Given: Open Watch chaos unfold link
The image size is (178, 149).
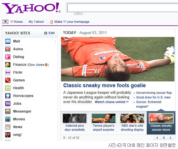Looking at the screenshot, I should [111, 102].
